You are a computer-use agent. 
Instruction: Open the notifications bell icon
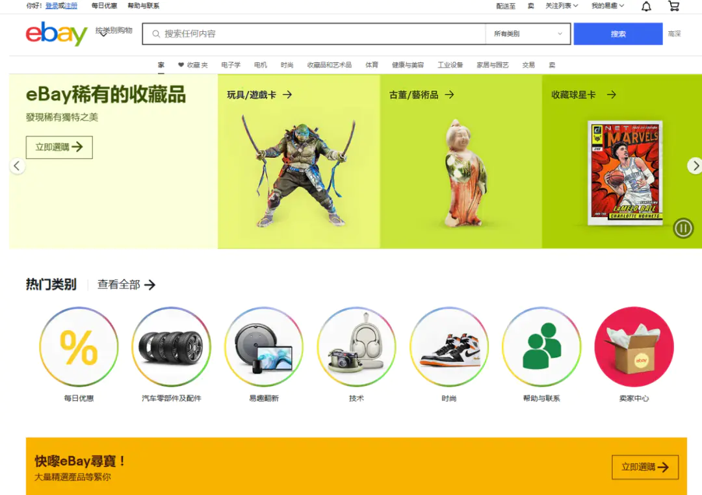tap(646, 6)
